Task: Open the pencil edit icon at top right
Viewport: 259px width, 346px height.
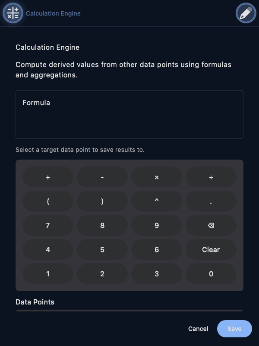Action: [x=246, y=13]
